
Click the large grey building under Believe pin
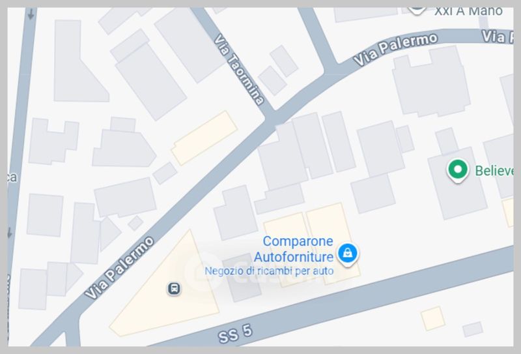pos(457,183)
